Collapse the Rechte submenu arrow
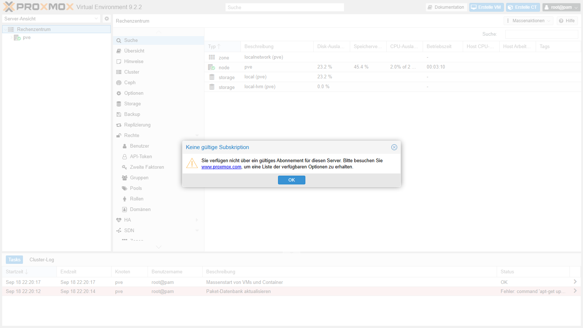Viewport: 583px width, 328px height. pos(197,136)
